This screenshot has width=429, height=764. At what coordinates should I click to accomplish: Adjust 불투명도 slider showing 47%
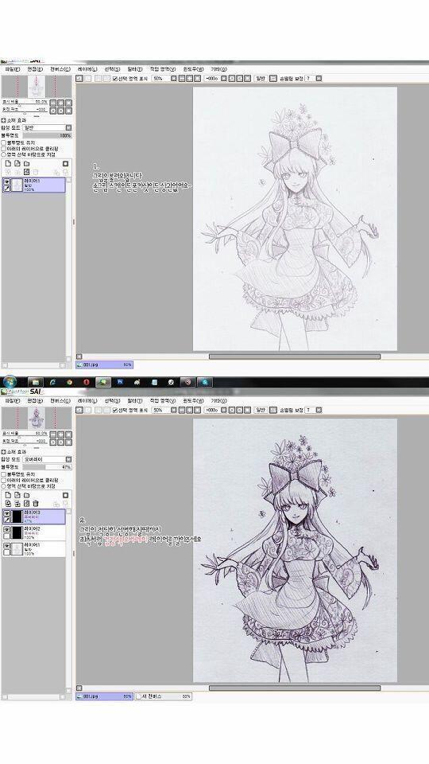click(x=47, y=467)
